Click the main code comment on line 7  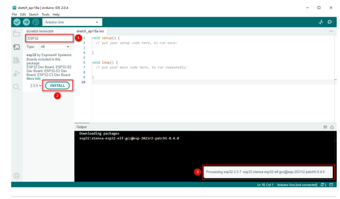click(x=142, y=68)
